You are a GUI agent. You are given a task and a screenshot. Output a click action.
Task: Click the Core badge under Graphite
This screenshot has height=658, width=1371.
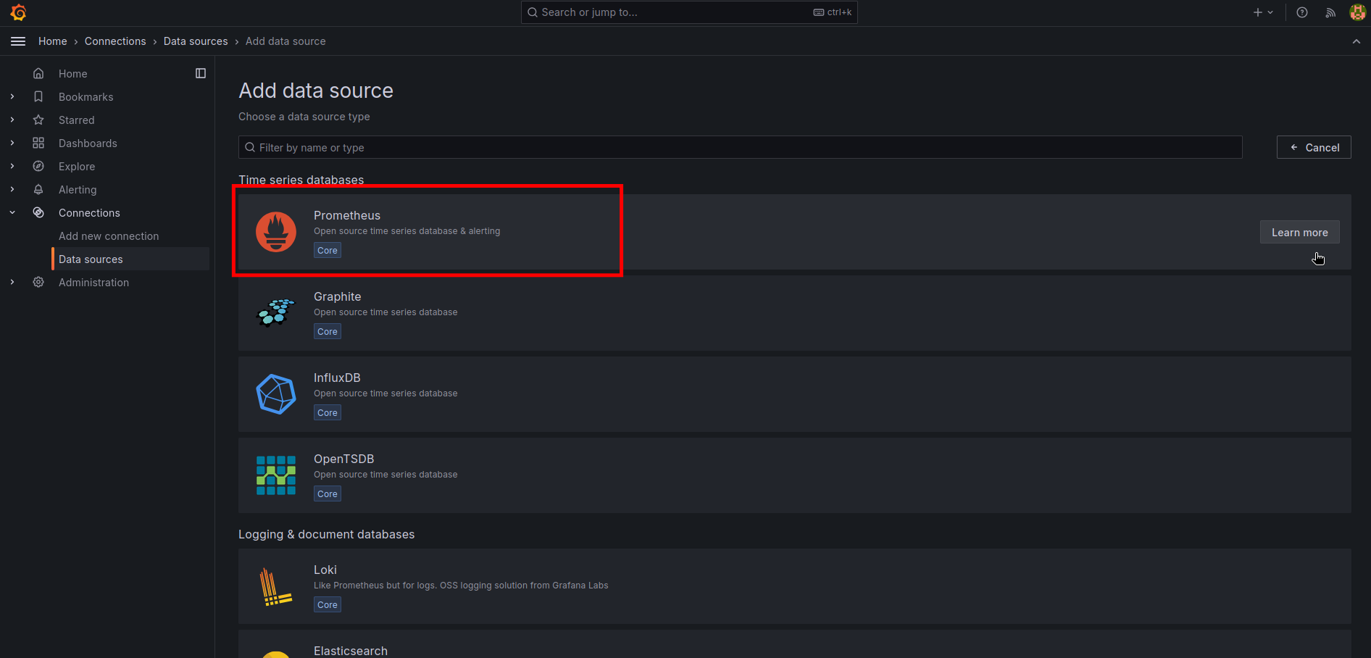pyautogui.click(x=328, y=331)
